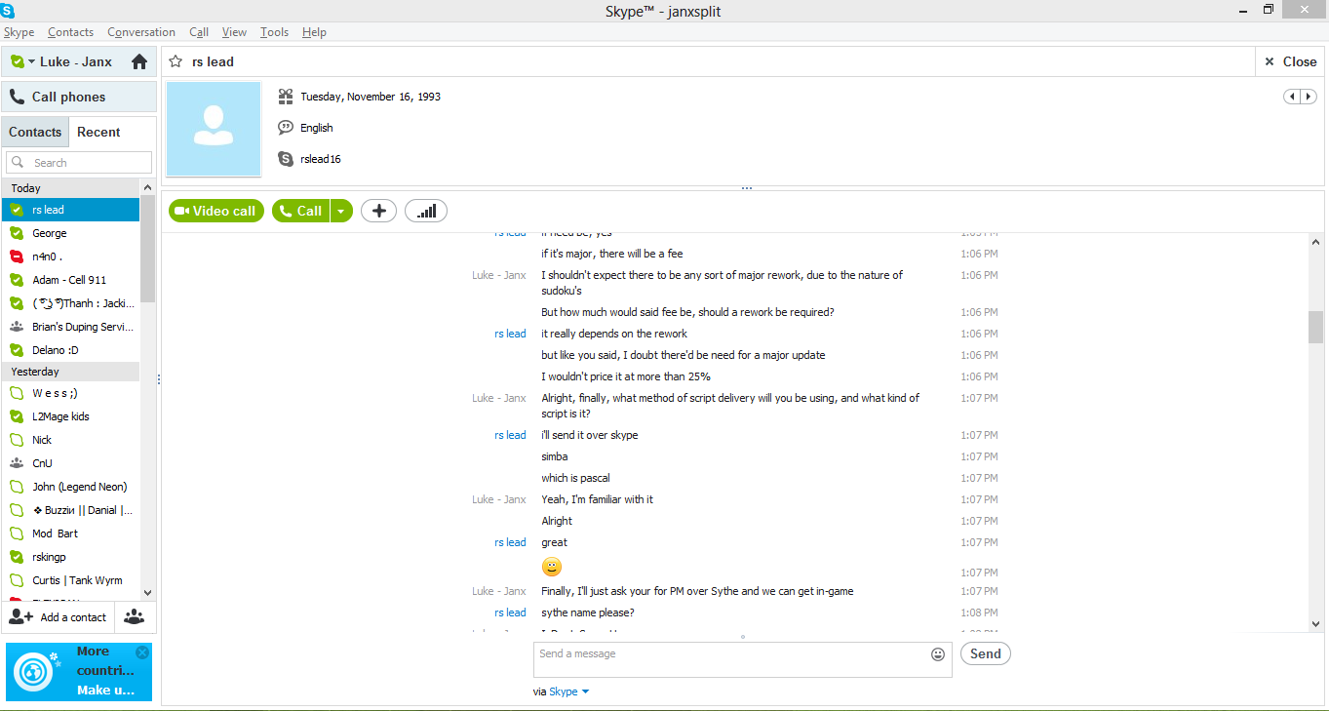Click the next profile pane arrow

(x=1309, y=97)
